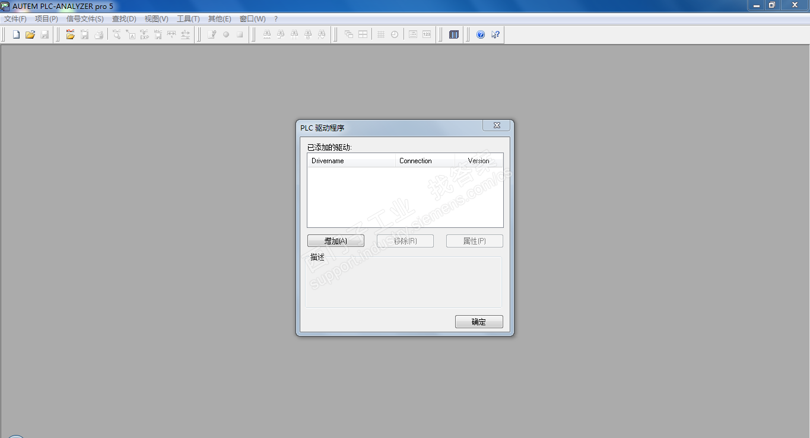Image resolution: width=810 pixels, height=438 pixels.
Task: Click the print icon in the toolbar
Action: tap(99, 34)
